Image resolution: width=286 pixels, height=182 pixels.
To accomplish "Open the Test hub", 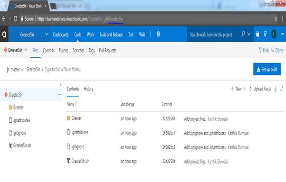I will point(131,35).
